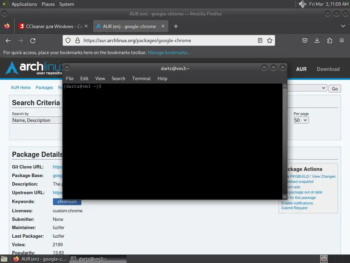View site security padlock info
This screenshot has width=350, height=263.
(x=78, y=40)
